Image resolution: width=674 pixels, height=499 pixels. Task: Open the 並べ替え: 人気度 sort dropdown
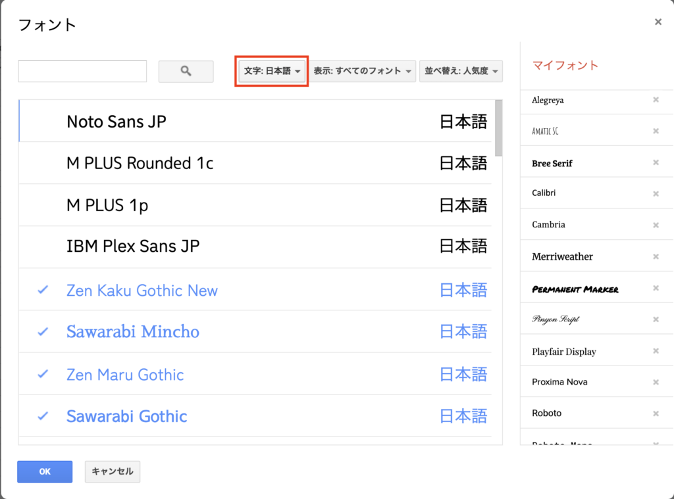click(461, 71)
